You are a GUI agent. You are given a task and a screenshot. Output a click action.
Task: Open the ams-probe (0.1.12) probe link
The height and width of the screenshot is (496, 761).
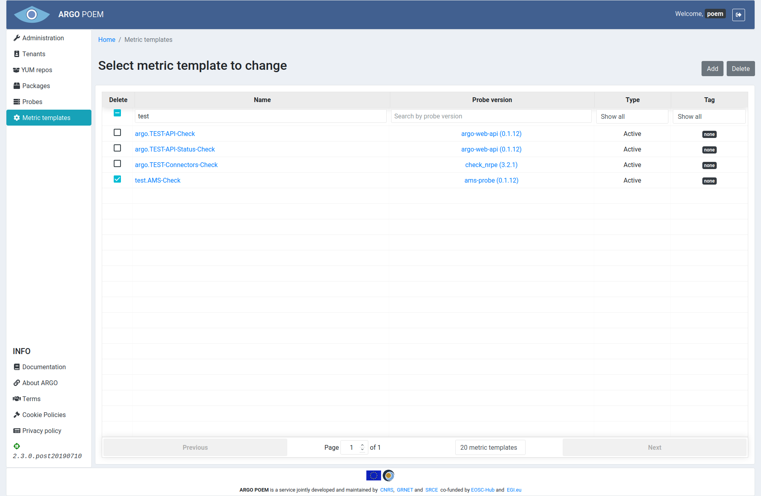(x=491, y=180)
